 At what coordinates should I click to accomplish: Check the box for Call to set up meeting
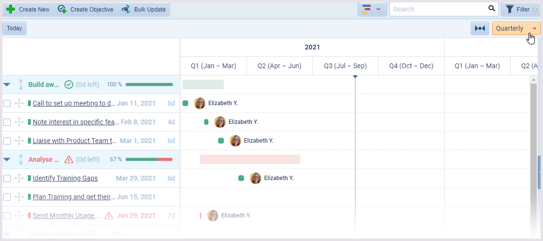[7, 103]
